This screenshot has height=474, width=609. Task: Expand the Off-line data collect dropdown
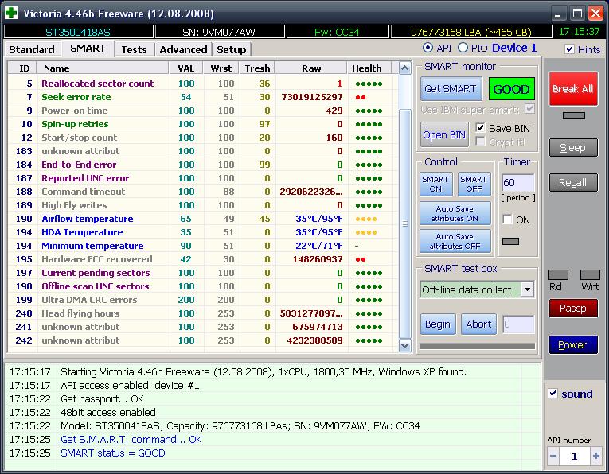click(527, 289)
